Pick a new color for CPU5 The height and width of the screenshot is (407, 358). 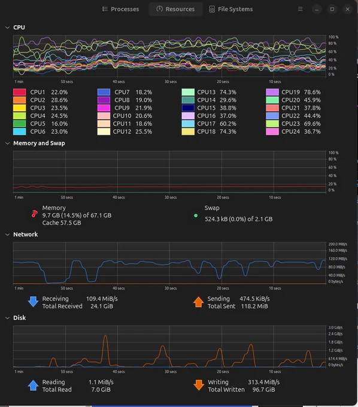[20, 124]
